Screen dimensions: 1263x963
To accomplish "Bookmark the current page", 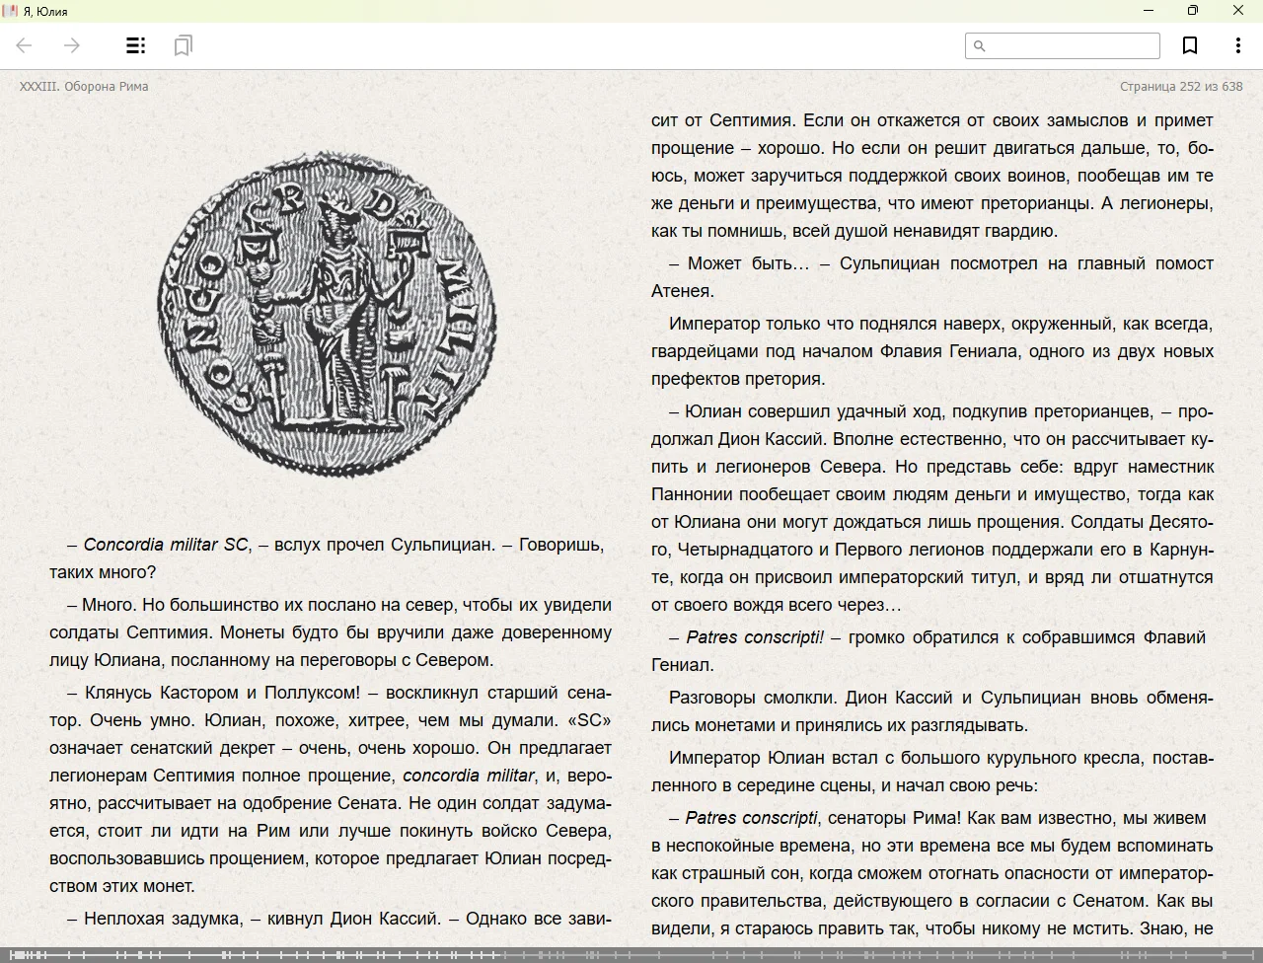I will (x=1190, y=45).
